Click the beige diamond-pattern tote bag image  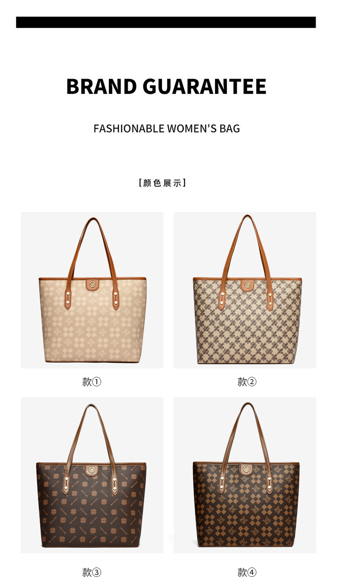point(92,290)
